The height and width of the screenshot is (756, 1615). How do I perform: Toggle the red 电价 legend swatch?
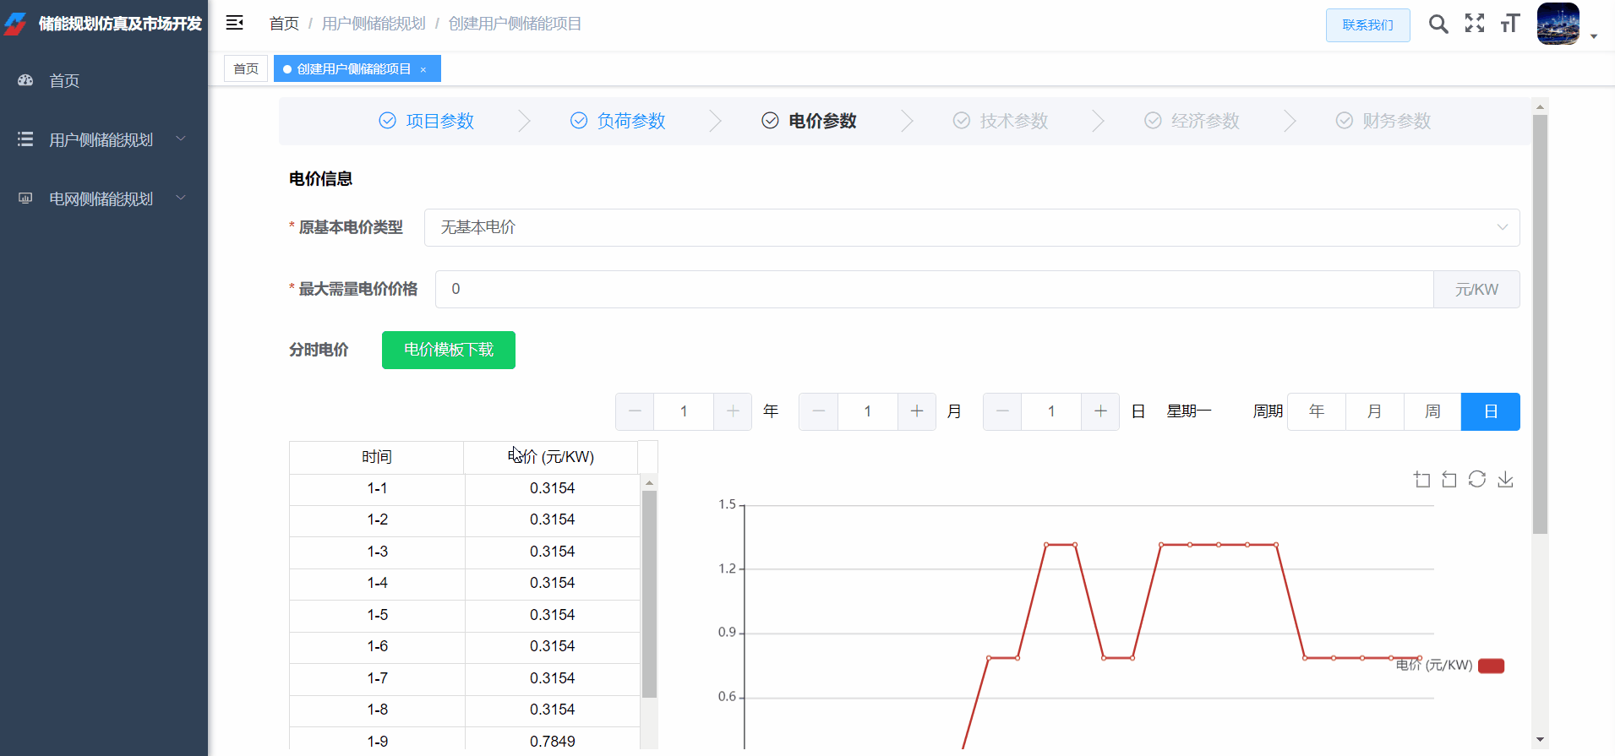(1491, 666)
